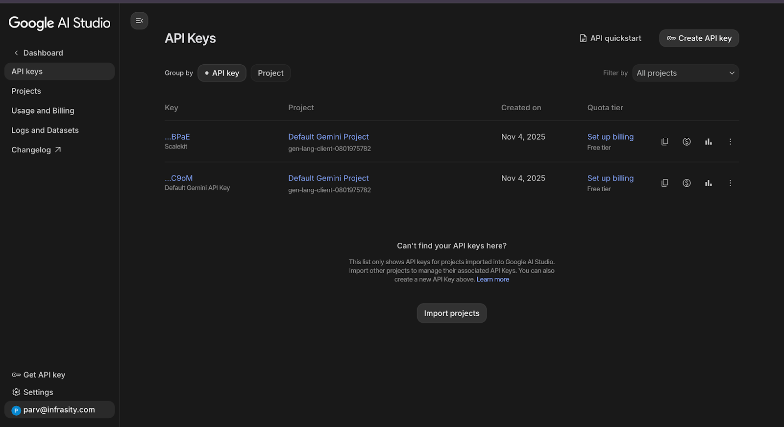Click the Default Gemini API Key name
Viewport: 784px width, 427px height.
(x=197, y=188)
